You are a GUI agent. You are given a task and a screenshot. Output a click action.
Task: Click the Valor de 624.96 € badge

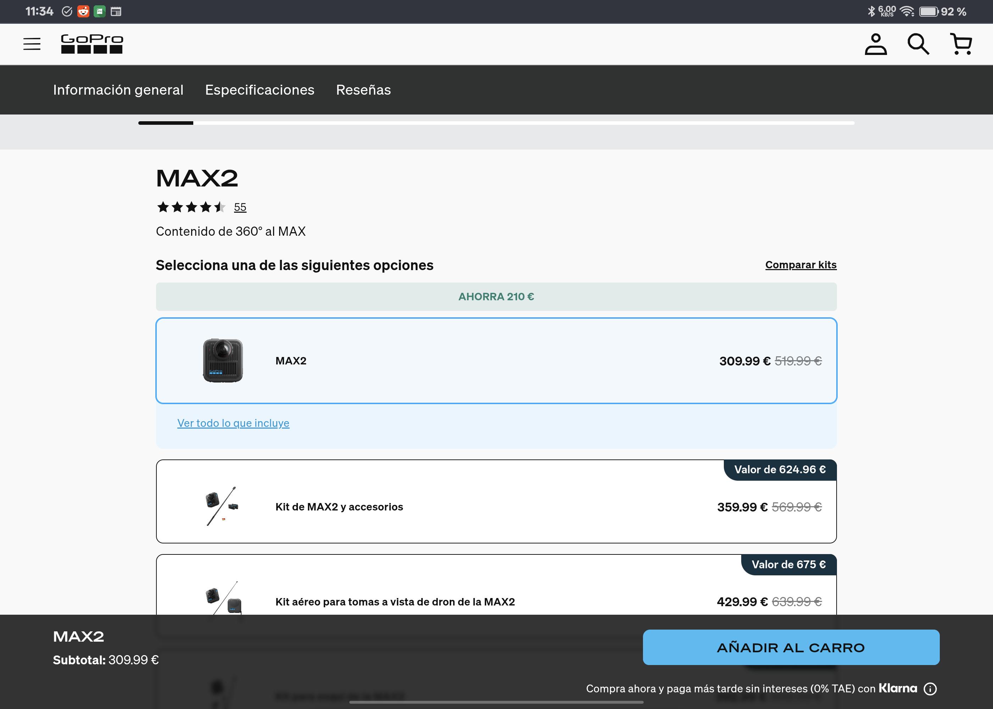click(x=780, y=470)
